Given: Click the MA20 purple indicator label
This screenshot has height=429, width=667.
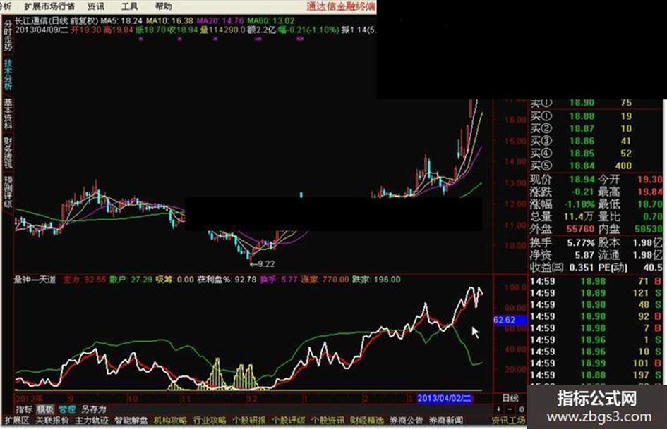Looking at the screenshot, I should [220, 20].
